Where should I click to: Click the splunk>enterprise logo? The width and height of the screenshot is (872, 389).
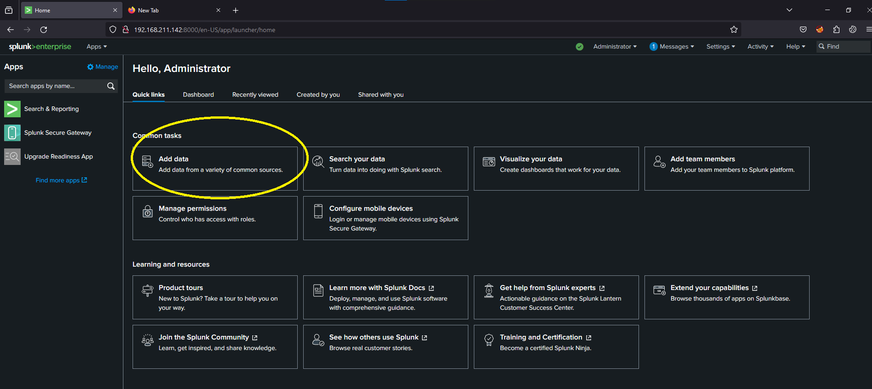(40, 47)
